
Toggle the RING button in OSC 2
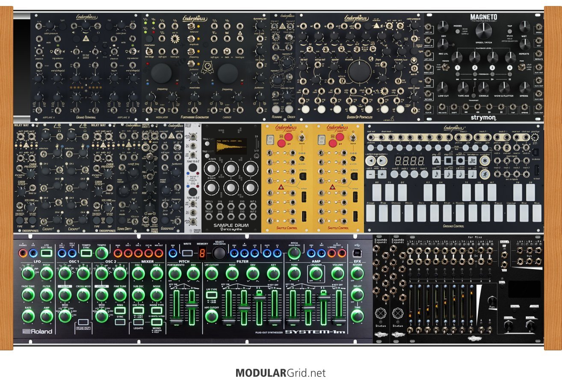(x=120, y=310)
